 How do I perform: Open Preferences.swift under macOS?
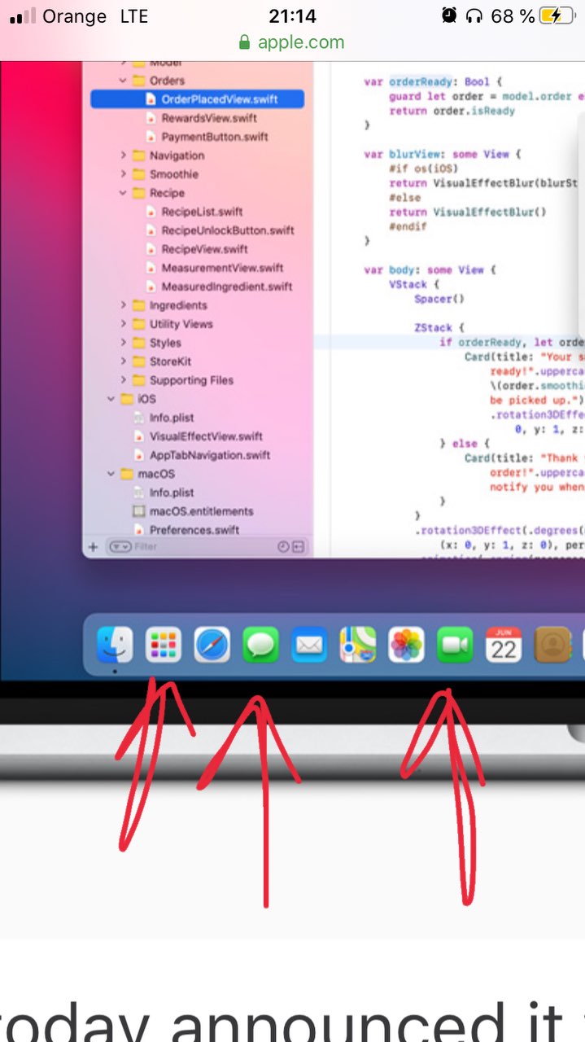tap(194, 530)
